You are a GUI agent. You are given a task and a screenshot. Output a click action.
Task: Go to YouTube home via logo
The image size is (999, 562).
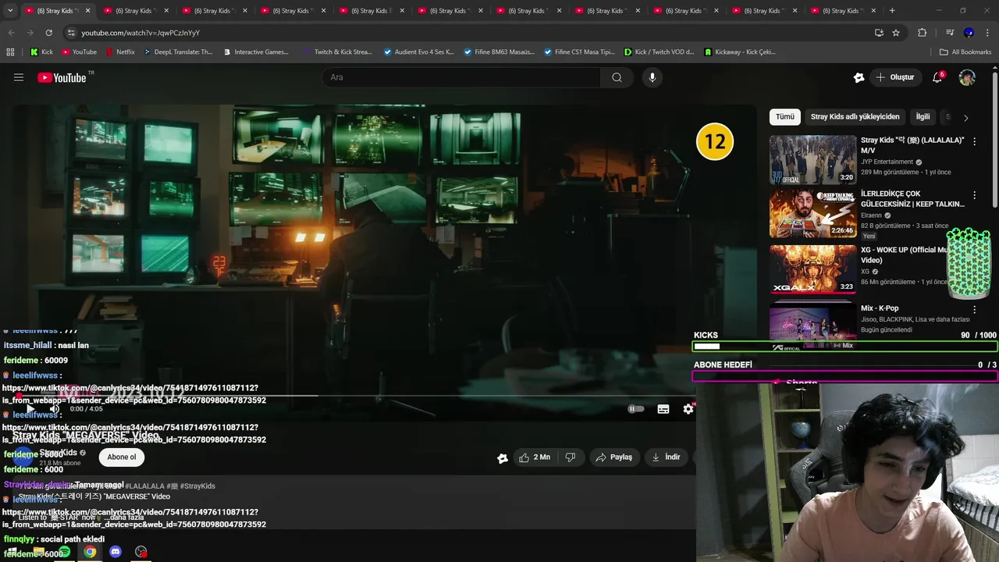click(62, 77)
